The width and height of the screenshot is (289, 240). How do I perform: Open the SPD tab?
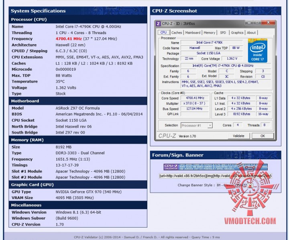tap(223, 33)
